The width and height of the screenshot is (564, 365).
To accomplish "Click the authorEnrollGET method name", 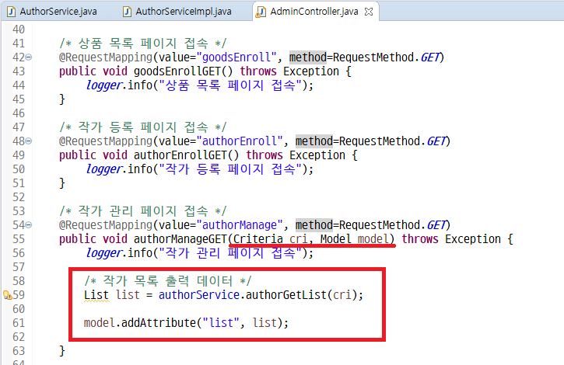I will (180, 155).
